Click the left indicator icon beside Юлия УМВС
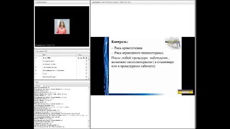Image resolution: width=230 pixels, height=129 pixels. (36, 58)
